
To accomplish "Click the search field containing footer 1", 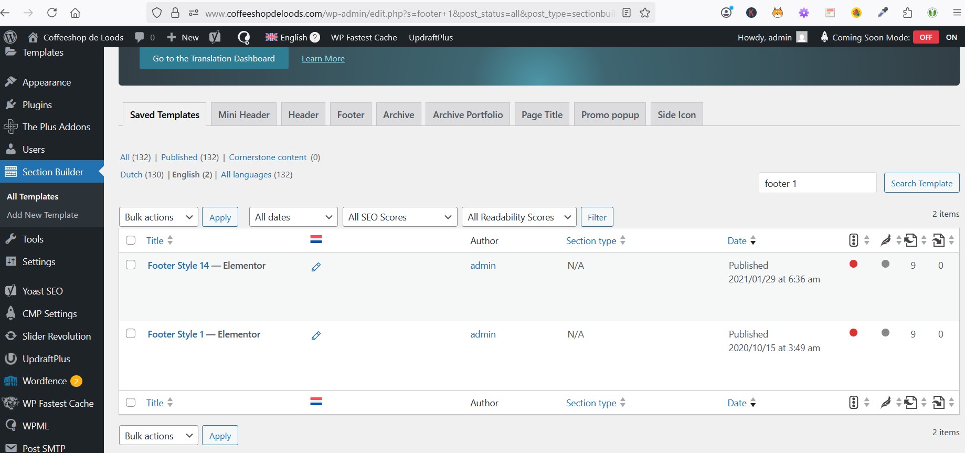I will [817, 183].
